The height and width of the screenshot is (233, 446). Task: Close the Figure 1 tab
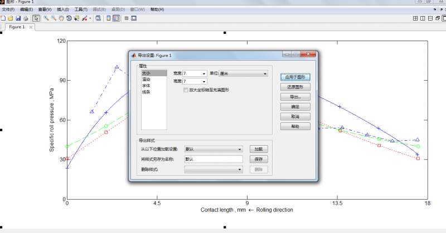[31, 27]
